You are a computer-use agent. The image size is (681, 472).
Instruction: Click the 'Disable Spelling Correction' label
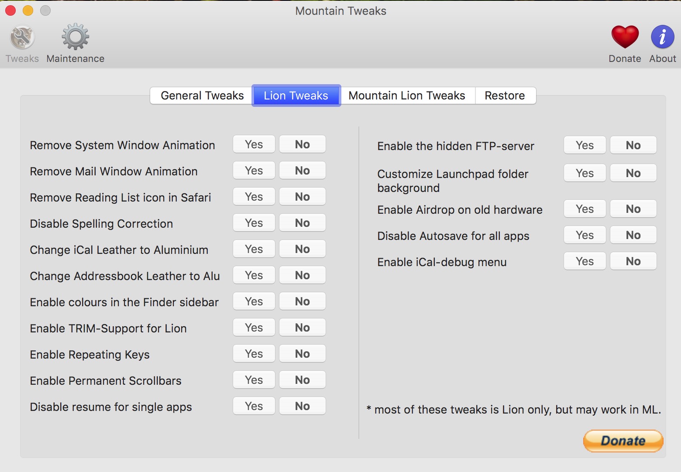tap(101, 224)
